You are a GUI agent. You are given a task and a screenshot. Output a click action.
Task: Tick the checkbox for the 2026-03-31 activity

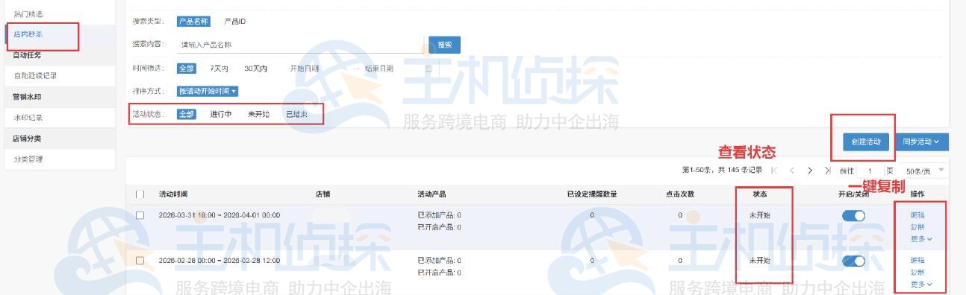140,215
